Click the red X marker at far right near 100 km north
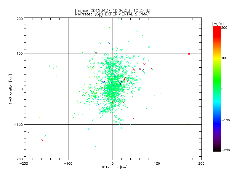This screenshot has height=178, width=237. click(x=189, y=54)
